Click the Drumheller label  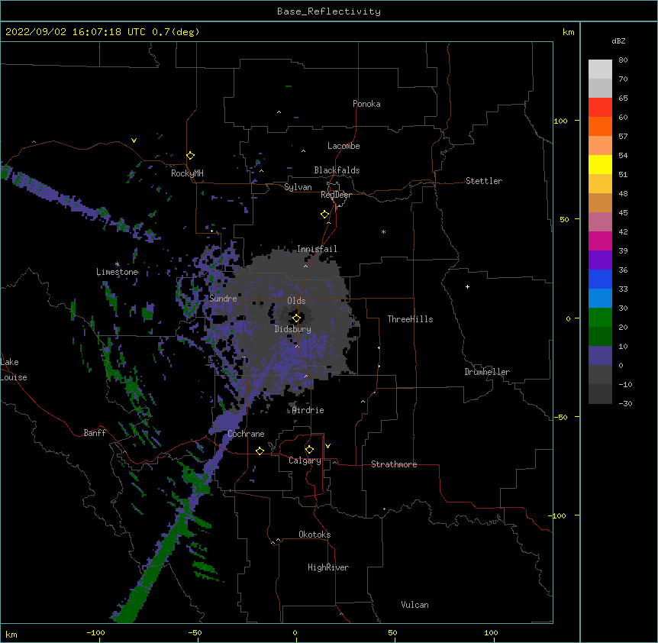coord(487,372)
